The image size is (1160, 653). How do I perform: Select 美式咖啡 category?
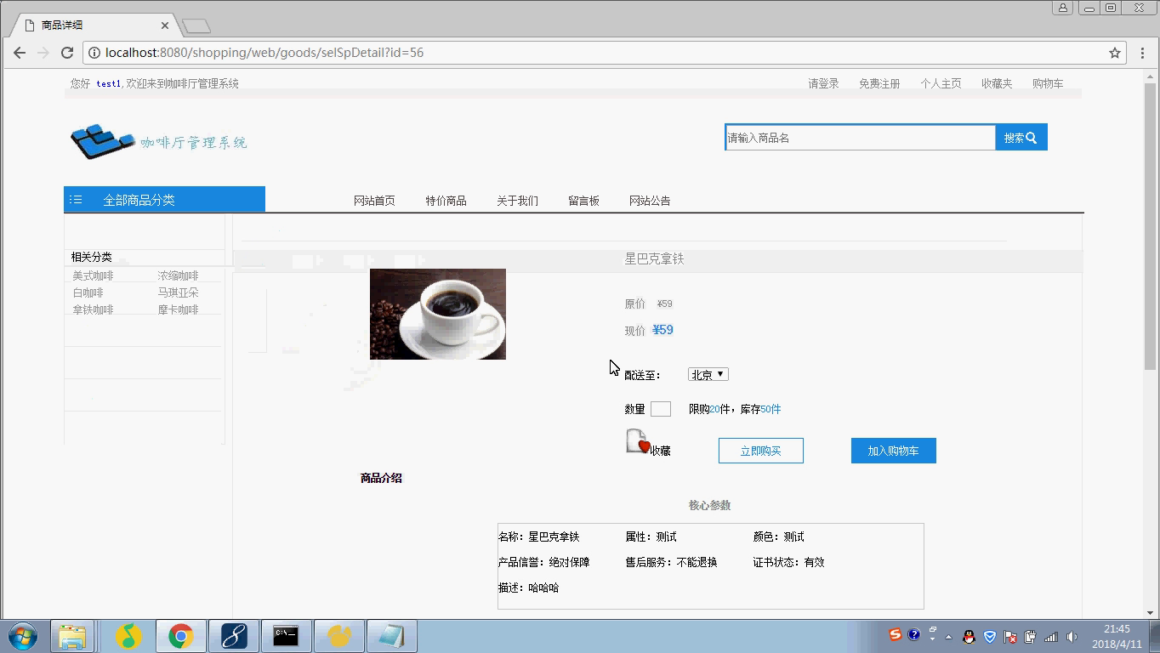tap(93, 276)
